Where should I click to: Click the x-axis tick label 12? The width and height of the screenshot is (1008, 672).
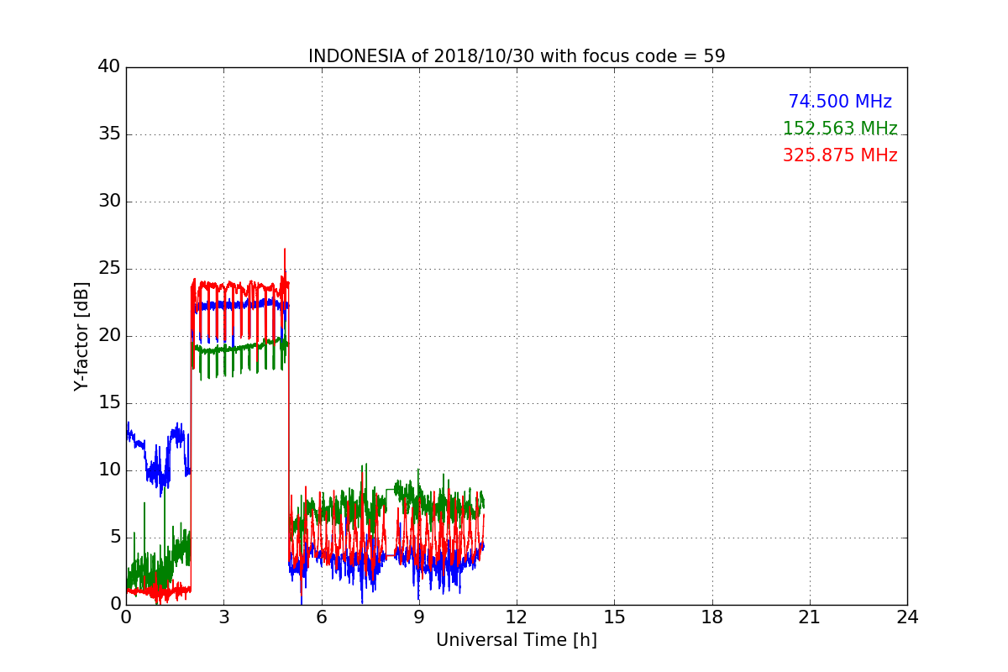[x=517, y=617]
